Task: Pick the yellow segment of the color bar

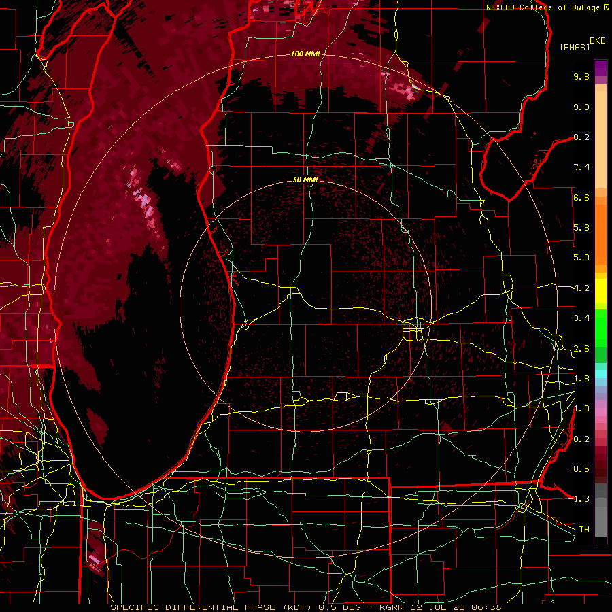Action: click(600, 291)
